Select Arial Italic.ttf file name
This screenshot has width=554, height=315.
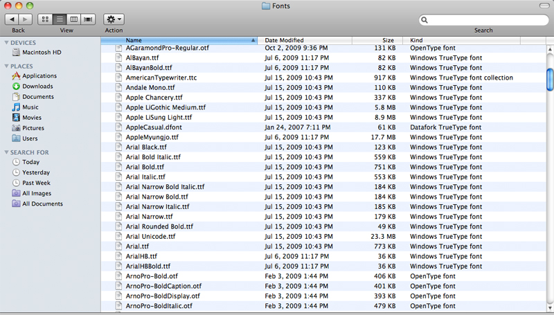click(145, 177)
